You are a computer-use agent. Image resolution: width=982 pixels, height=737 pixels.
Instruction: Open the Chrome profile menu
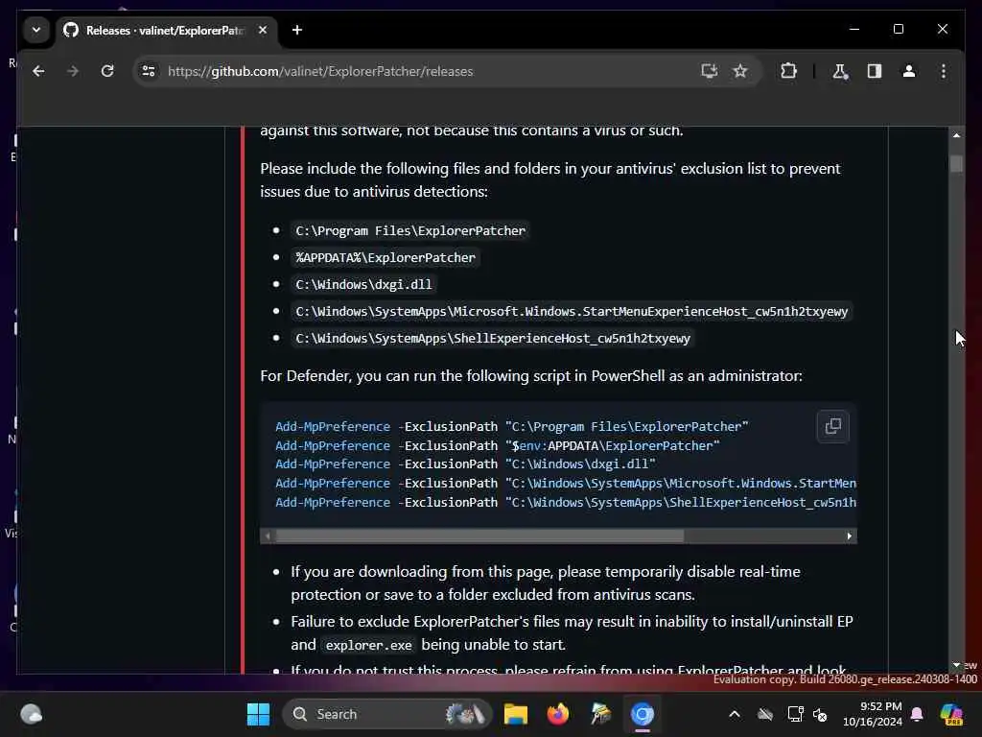[x=909, y=71]
